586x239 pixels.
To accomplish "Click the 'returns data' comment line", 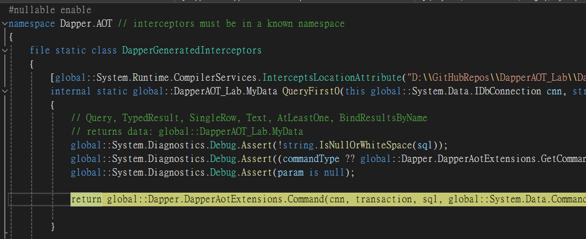I will (x=187, y=132).
